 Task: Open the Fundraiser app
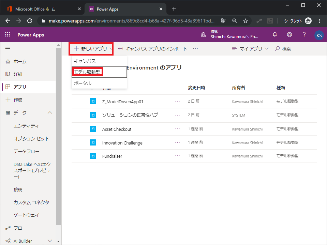pos(112,156)
